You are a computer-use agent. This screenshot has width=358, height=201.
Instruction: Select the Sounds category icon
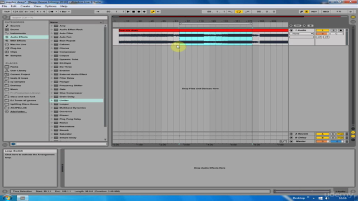[x=7, y=26]
